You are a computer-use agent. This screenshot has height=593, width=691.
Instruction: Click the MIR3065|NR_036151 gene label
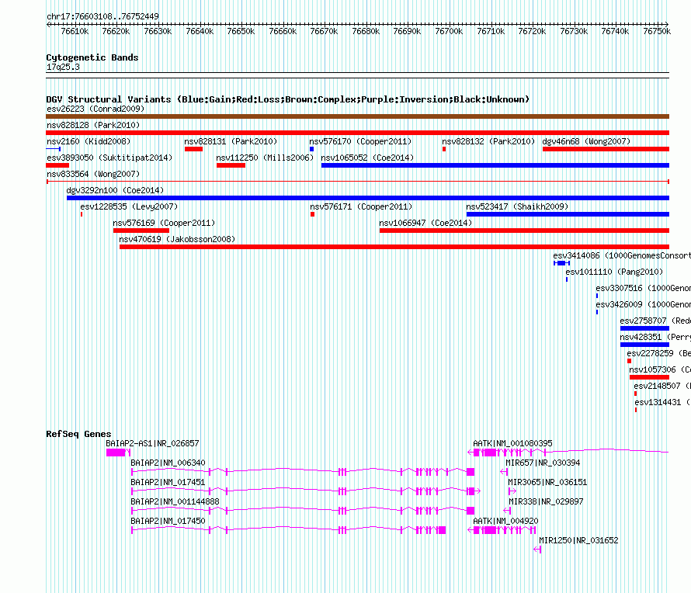pyautogui.click(x=547, y=482)
